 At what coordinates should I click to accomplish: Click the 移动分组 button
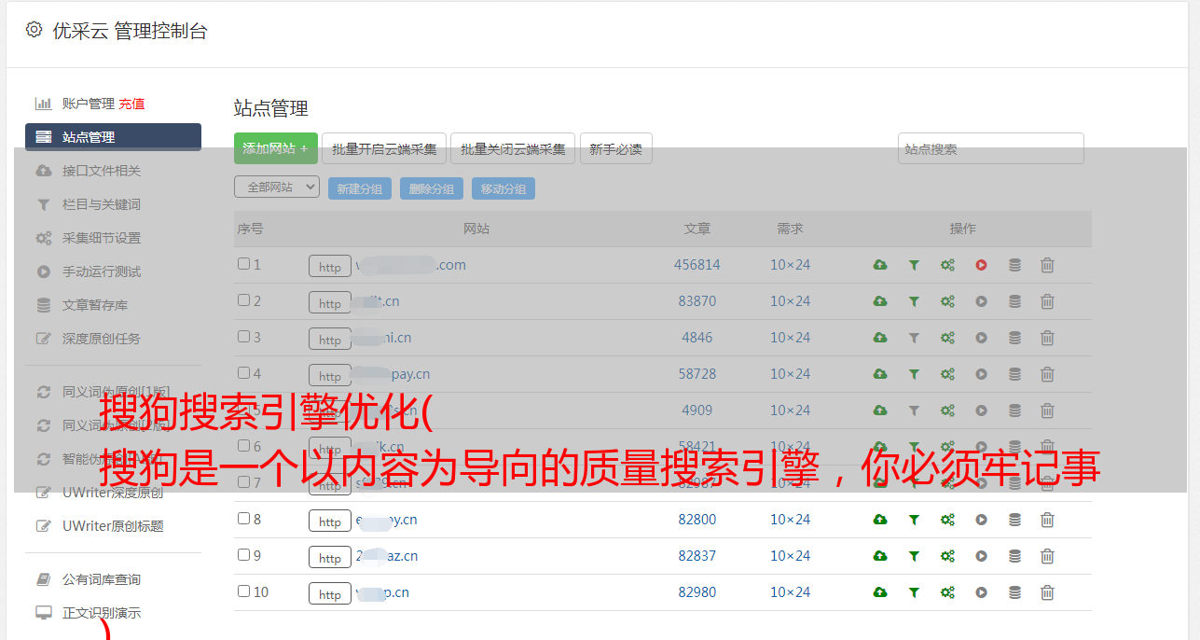pyautogui.click(x=503, y=188)
